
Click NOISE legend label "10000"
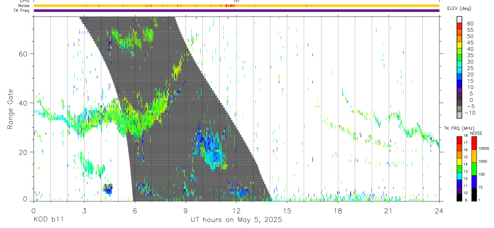click(484, 148)
